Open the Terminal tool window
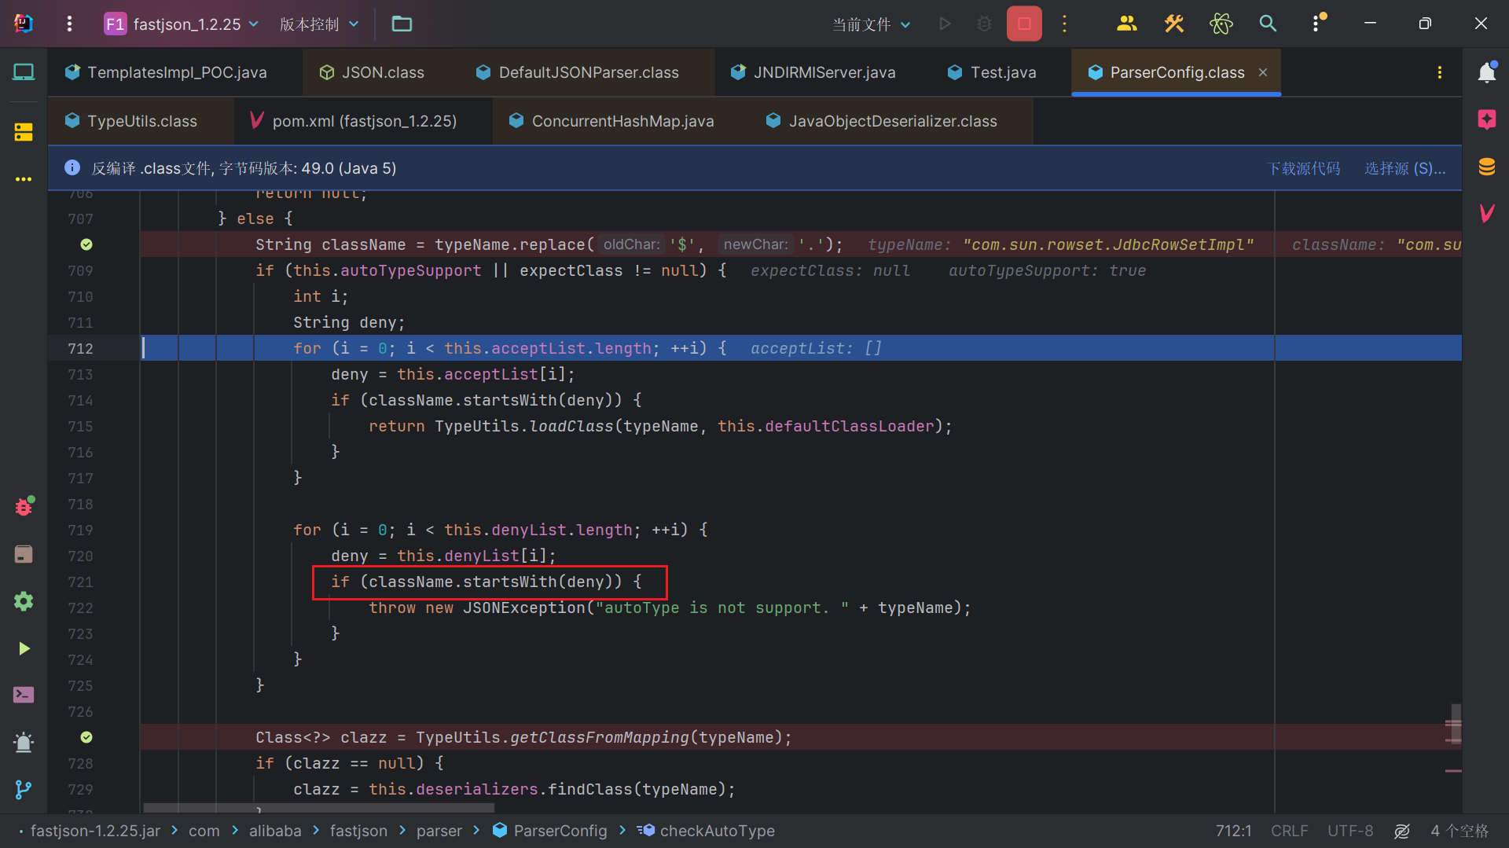This screenshot has width=1509, height=848. [24, 695]
